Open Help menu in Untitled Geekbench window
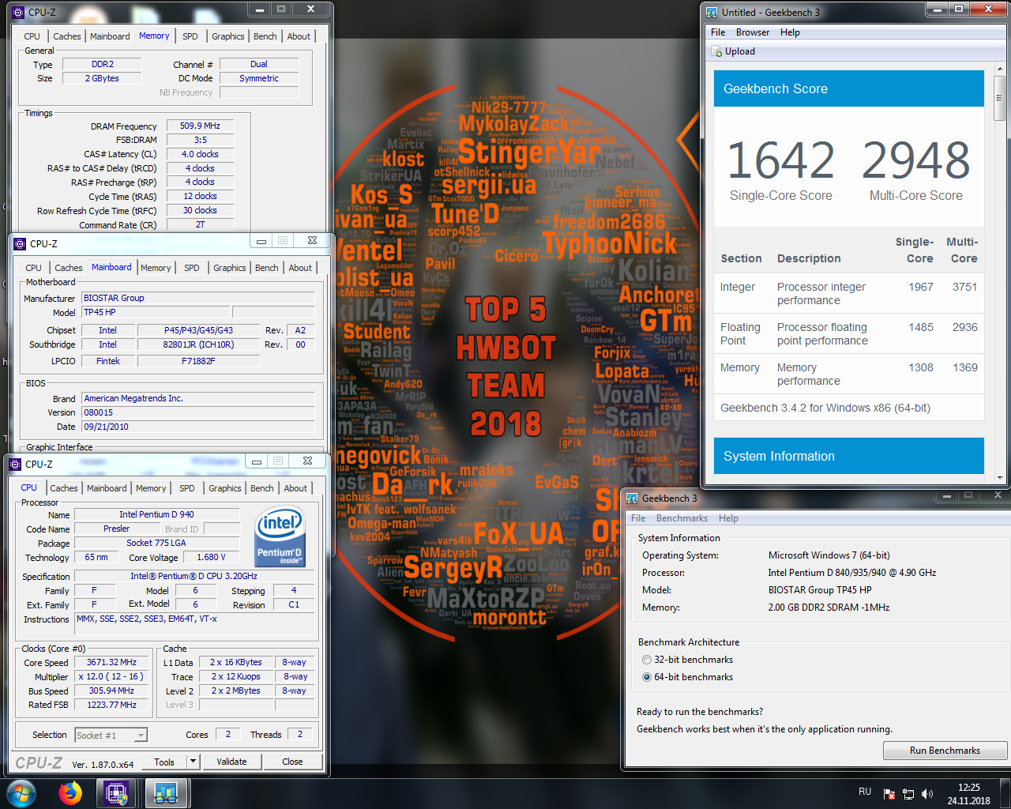 tap(790, 32)
